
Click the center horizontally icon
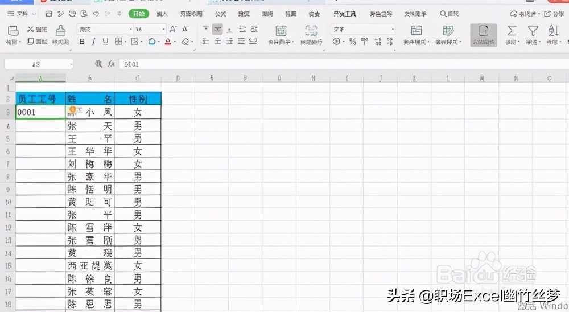tap(217, 42)
